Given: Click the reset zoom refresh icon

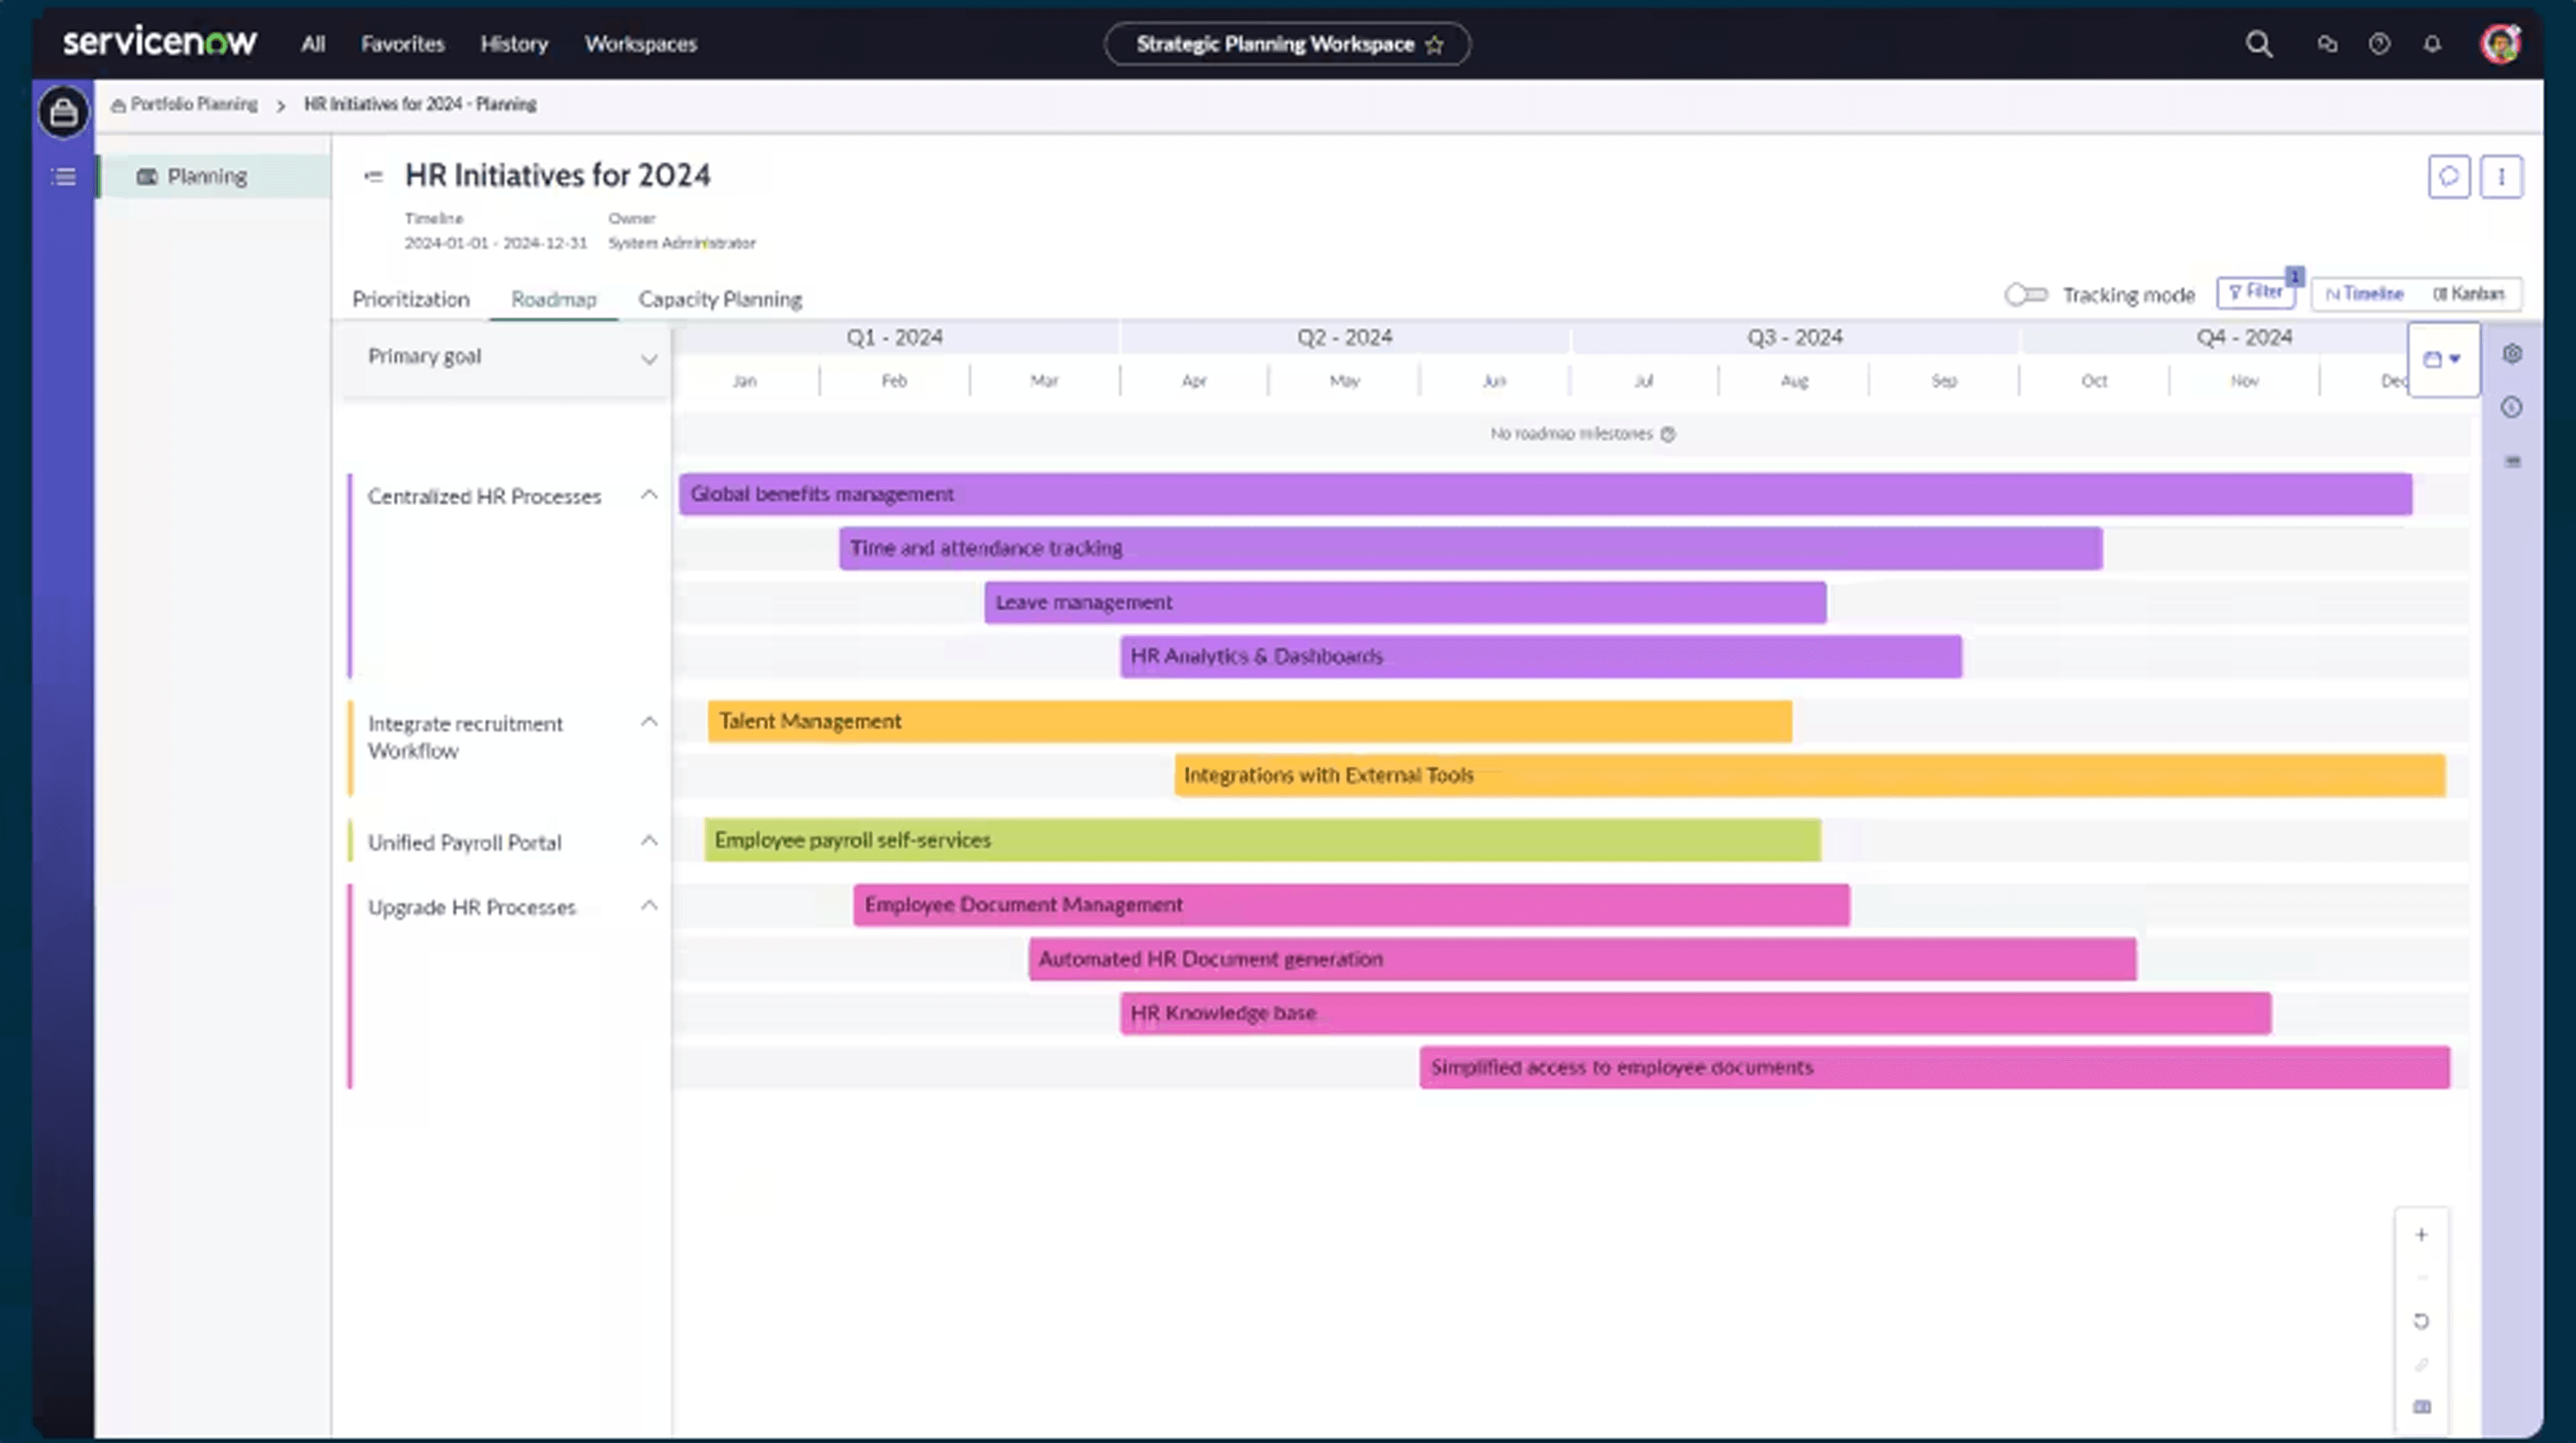Looking at the screenshot, I should (x=2421, y=1321).
